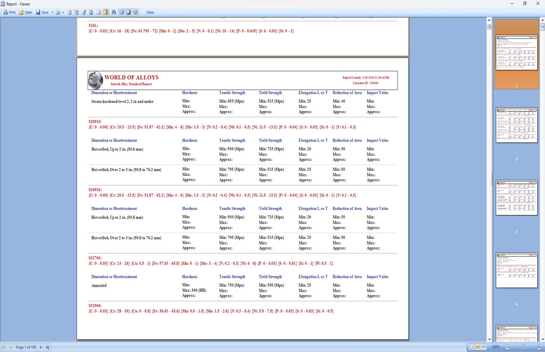The height and width of the screenshot is (352, 545).
Task: Expand the send e-mail dropdown arrow
Action: 63,12
